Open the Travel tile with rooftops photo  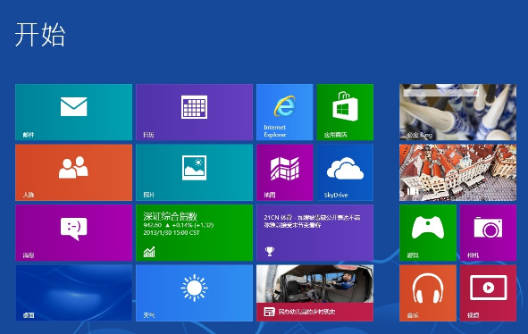click(x=457, y=172)
